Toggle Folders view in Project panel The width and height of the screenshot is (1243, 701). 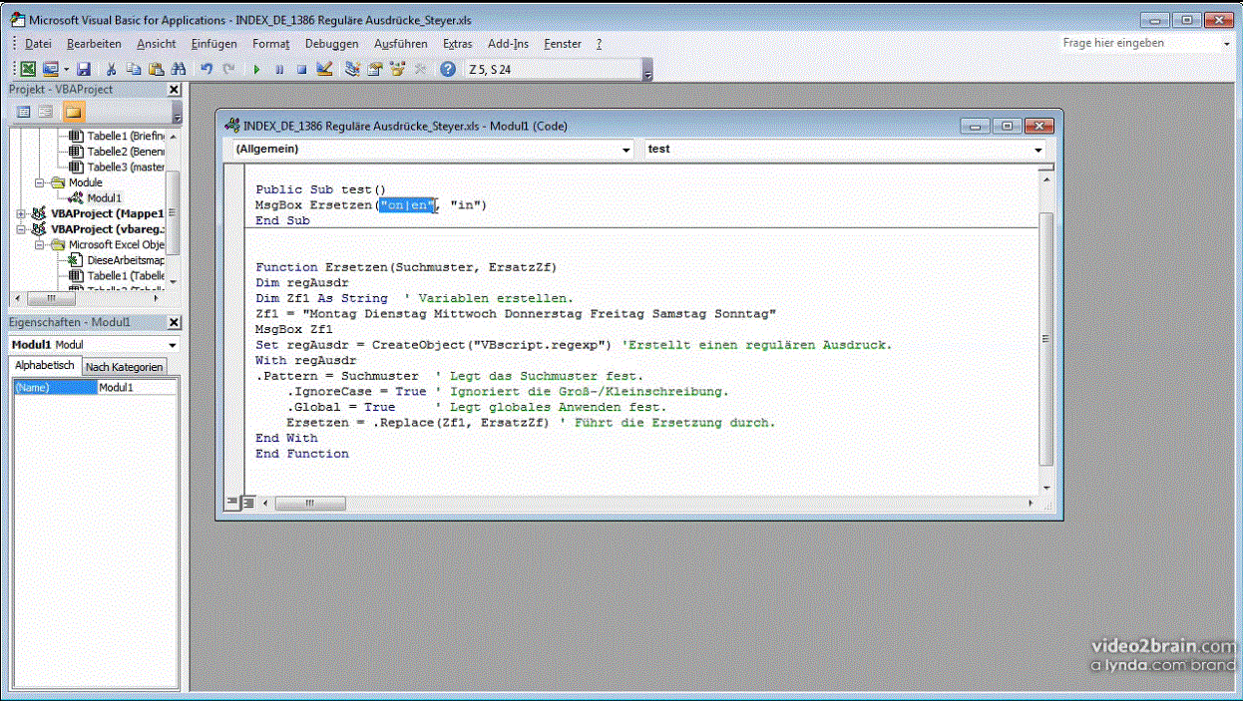tap(74, 111)
